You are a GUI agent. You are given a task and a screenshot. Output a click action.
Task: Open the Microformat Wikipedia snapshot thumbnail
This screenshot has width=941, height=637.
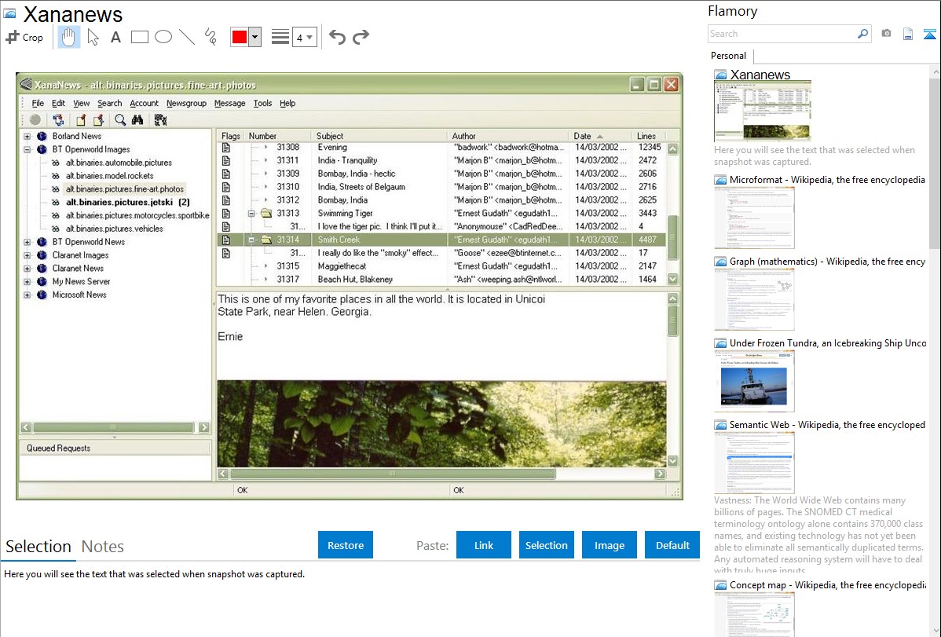coord(754,218)
